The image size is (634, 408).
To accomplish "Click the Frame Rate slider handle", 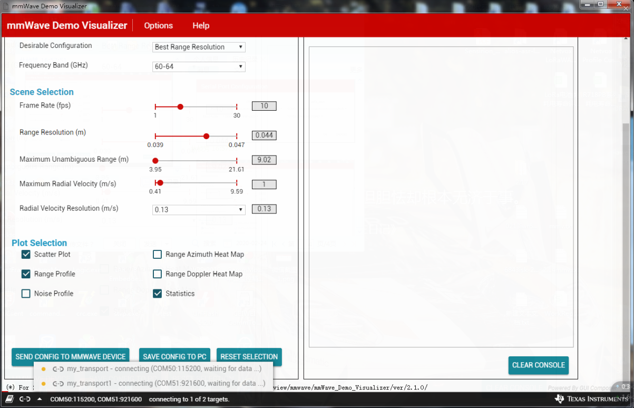I will 180,106.
